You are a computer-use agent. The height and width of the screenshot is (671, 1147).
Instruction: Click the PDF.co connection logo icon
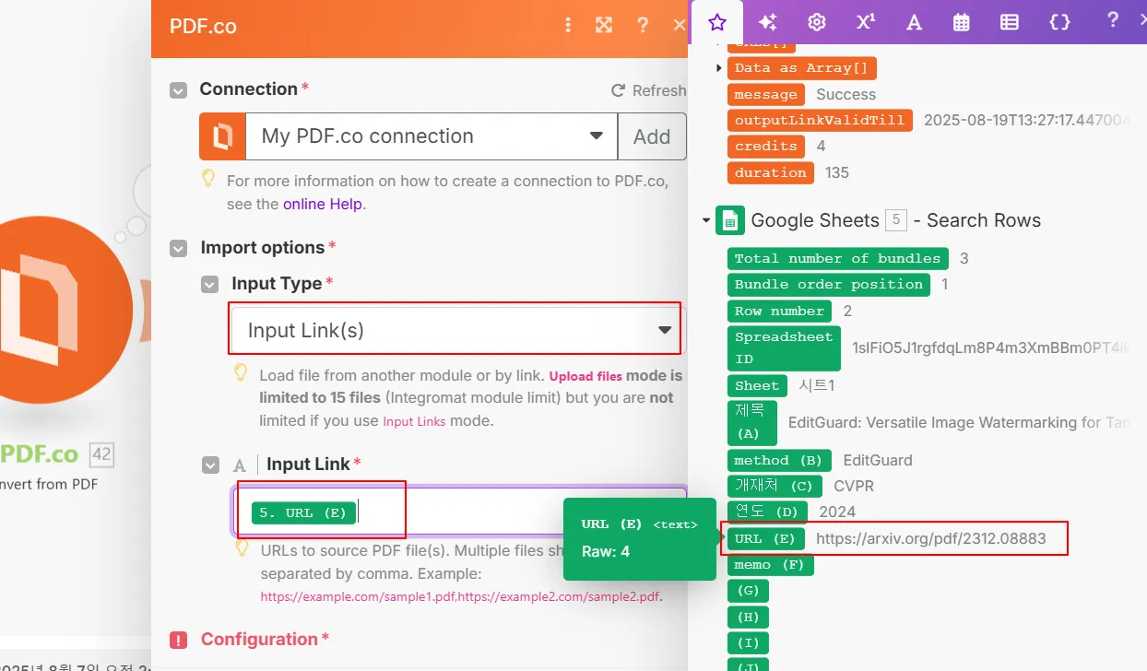pos(222,136)
